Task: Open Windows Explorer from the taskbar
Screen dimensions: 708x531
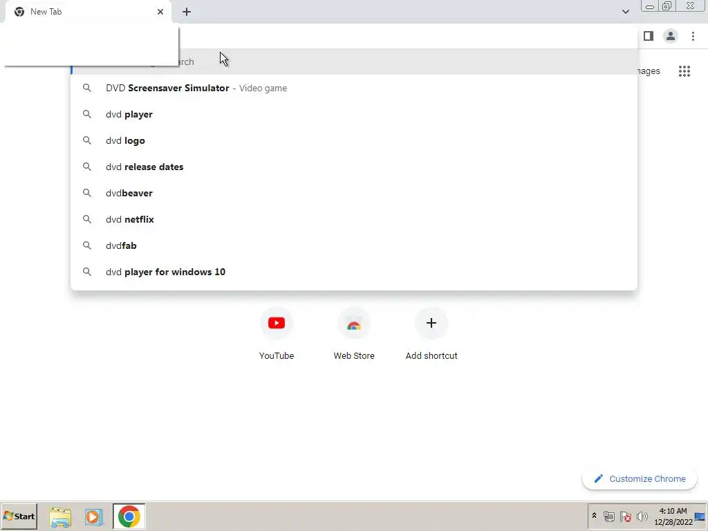Action: pos(60,516)
